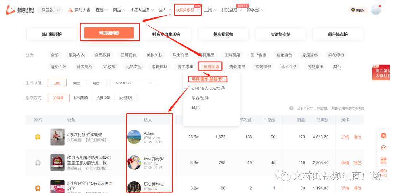
Task: Open 详情 for the 米豆邦母婴 row
Action: [x=345, y=163]
